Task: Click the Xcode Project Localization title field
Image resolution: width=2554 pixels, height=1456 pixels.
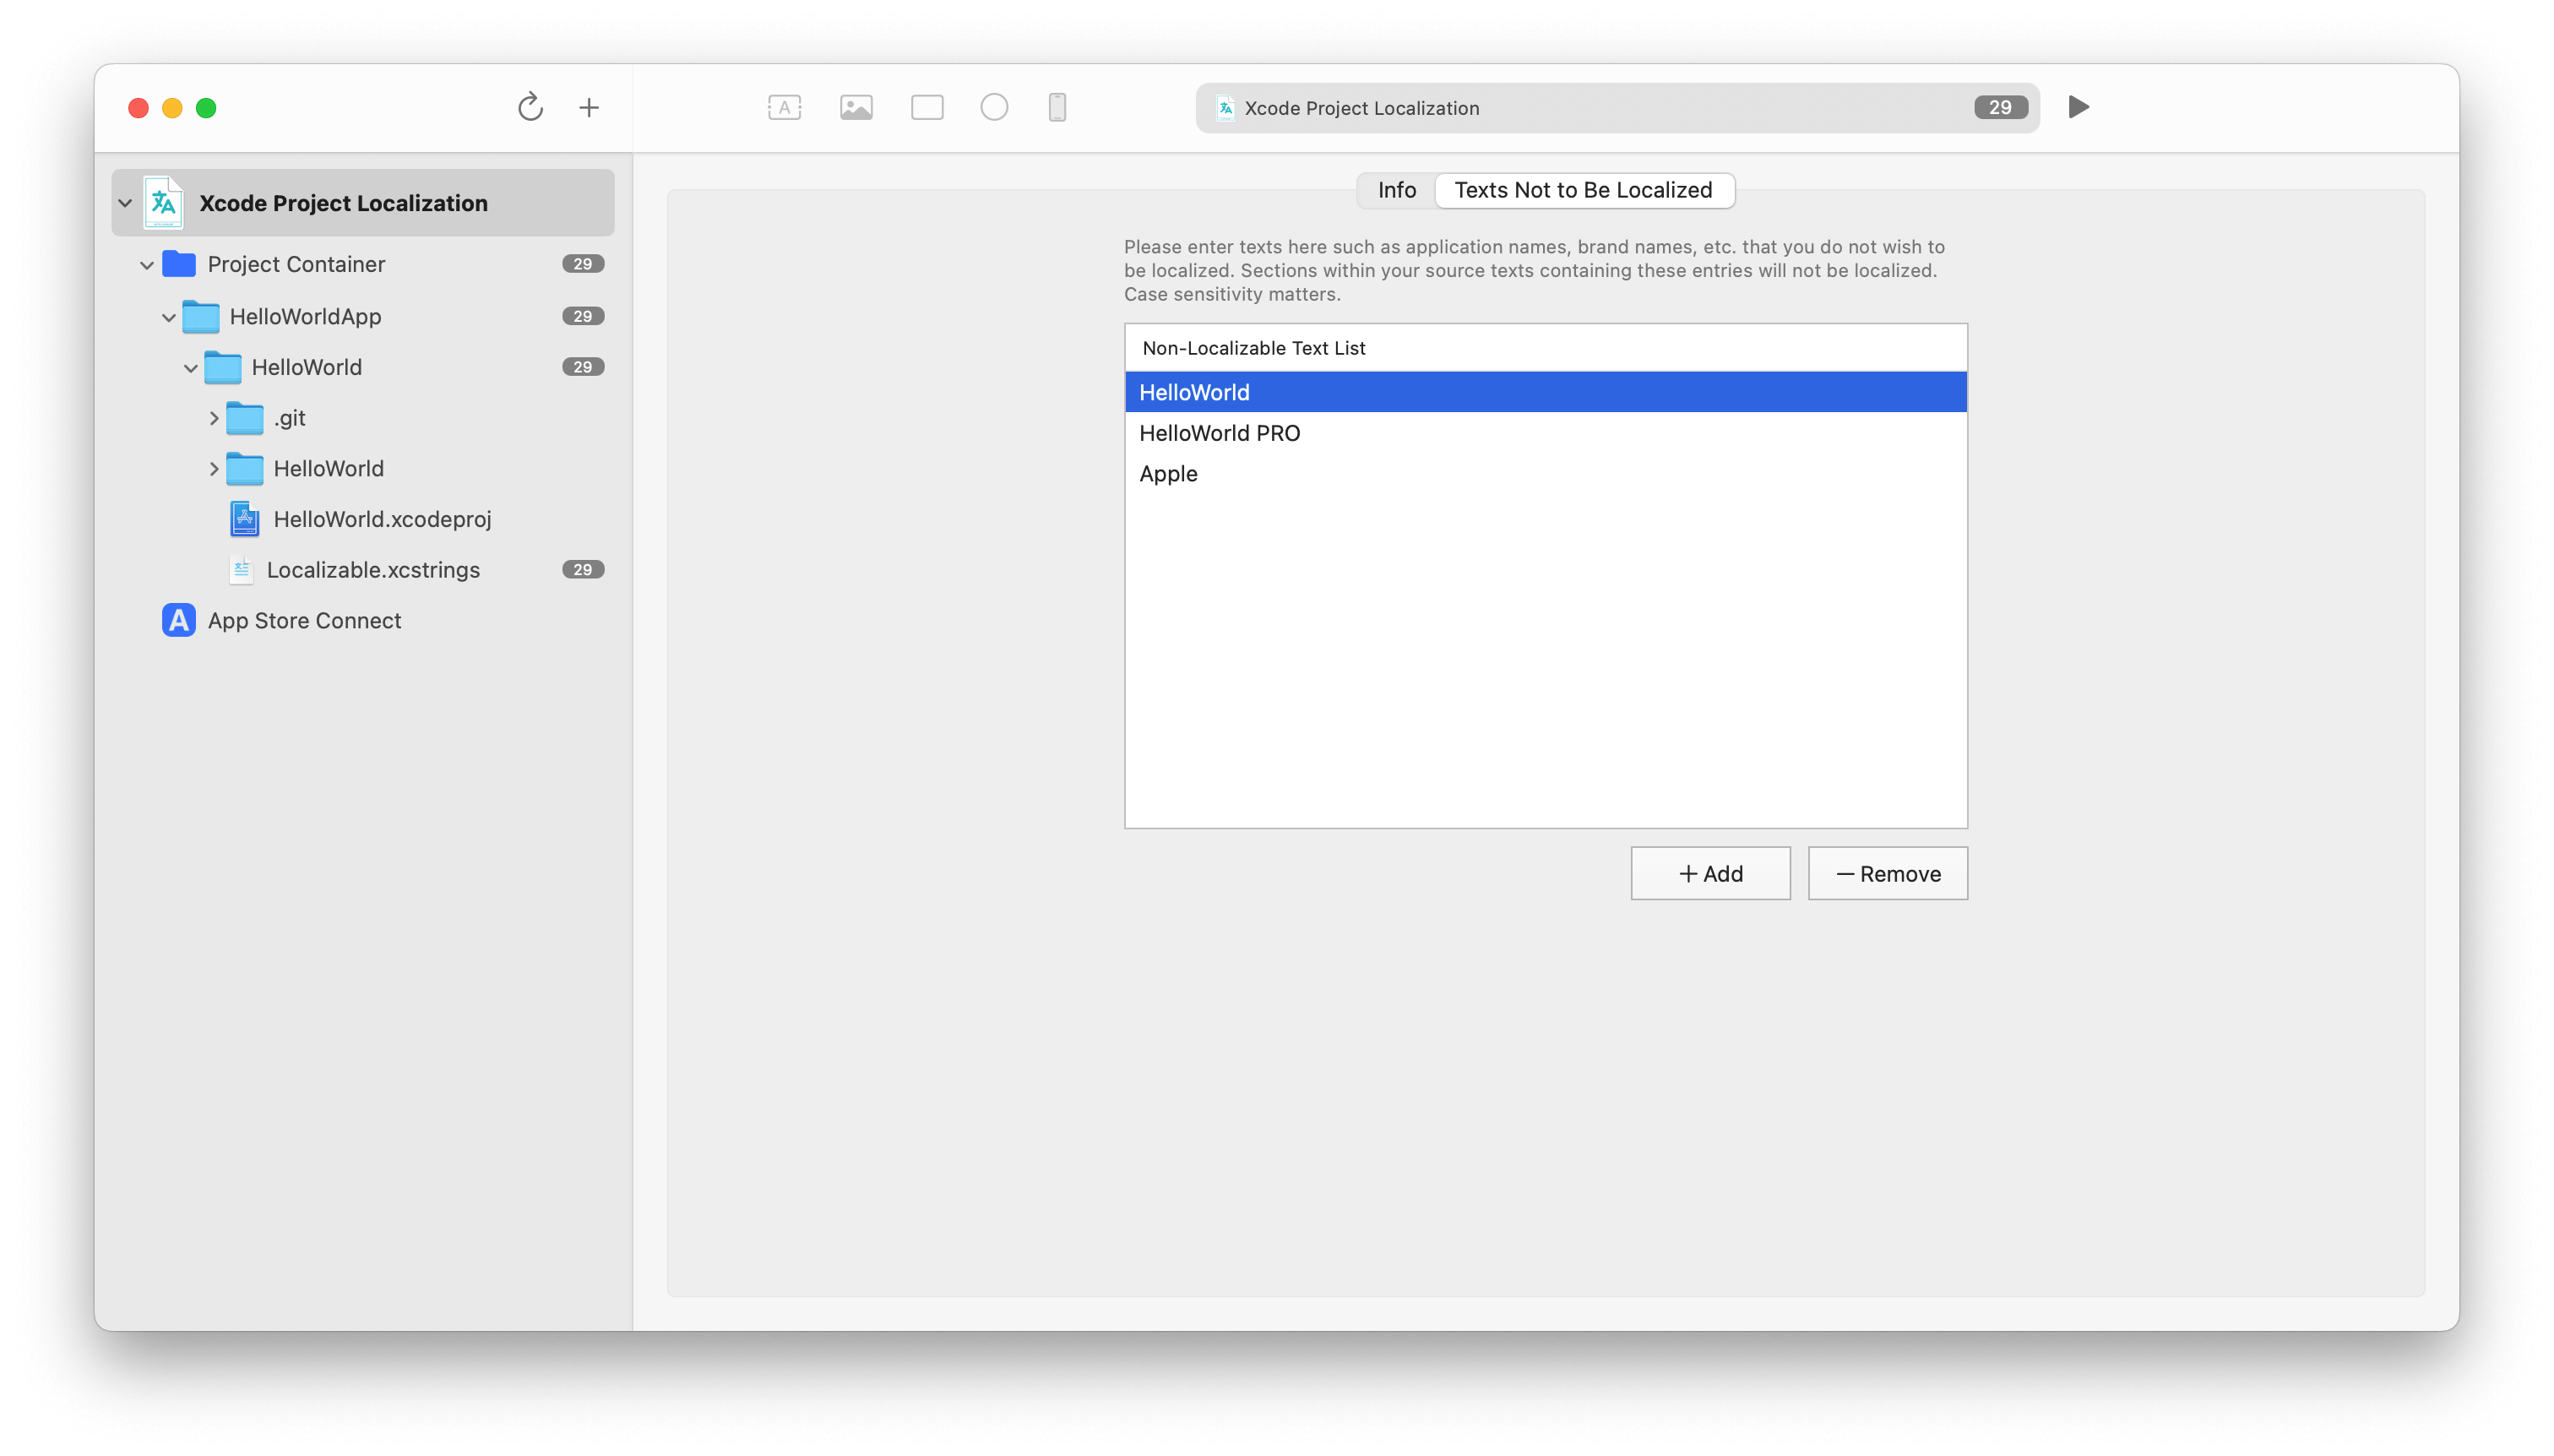Action: (x=1617, y=107)
